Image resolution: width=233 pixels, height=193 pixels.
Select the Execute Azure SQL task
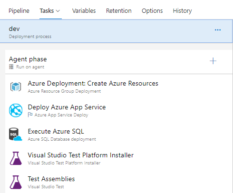click(119, 135)
